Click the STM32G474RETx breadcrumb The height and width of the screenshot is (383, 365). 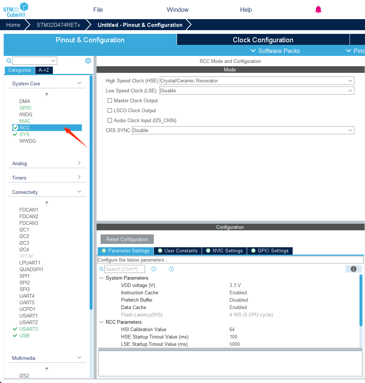point(58,25)
